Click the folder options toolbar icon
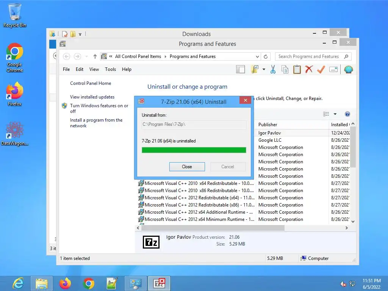The width and height of the screenshot is (388, 291). [x=255, y=70]
